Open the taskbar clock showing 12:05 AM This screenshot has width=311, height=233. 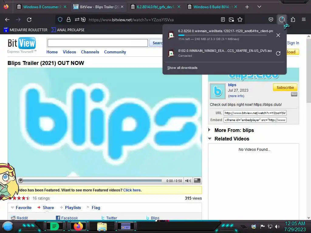pos(295,226)
